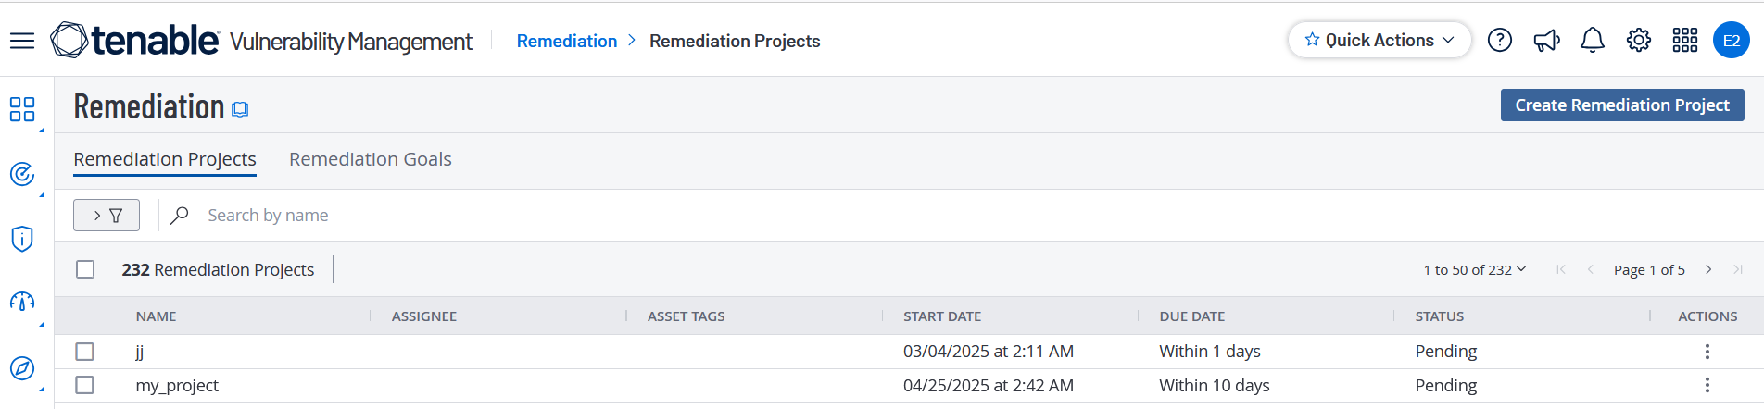Open the shield icon in sidebar

[22, 239]
